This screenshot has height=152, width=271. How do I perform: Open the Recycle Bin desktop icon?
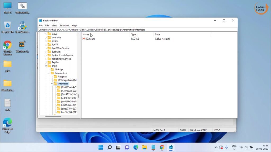tap(7, 25)
